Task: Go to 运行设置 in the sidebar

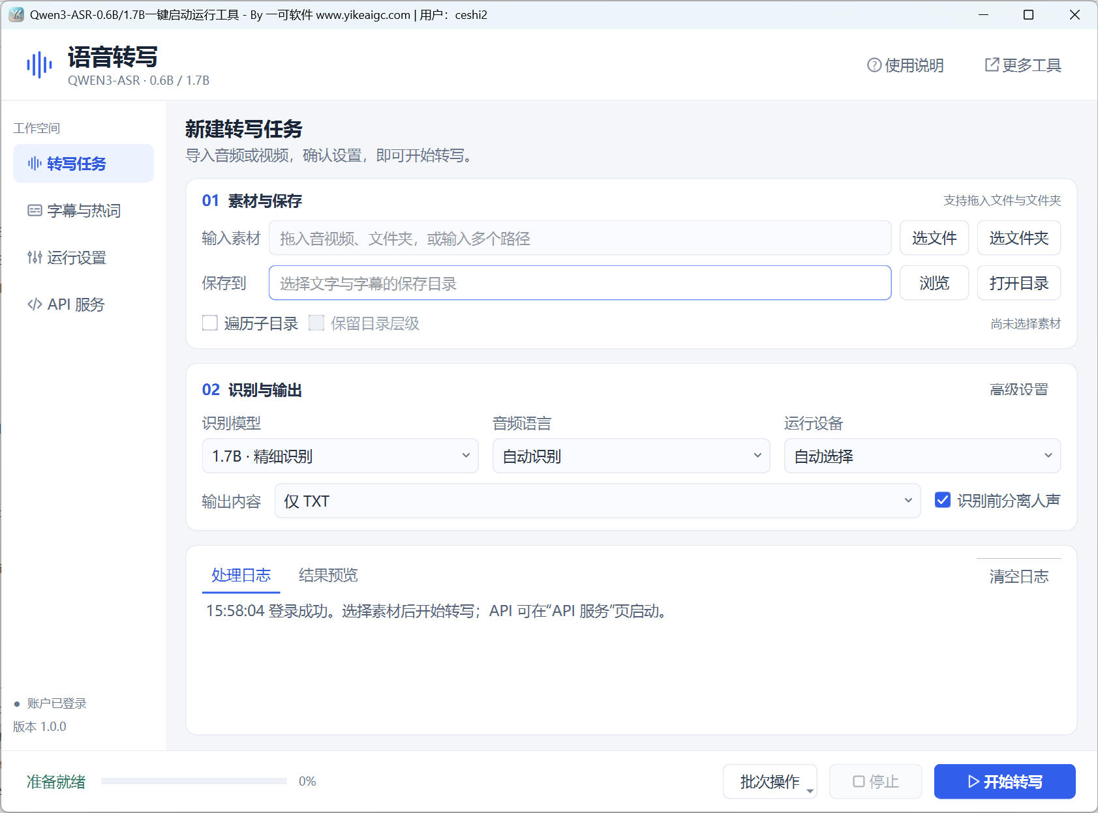Action: pyautogui.click(x=84, y=258)
